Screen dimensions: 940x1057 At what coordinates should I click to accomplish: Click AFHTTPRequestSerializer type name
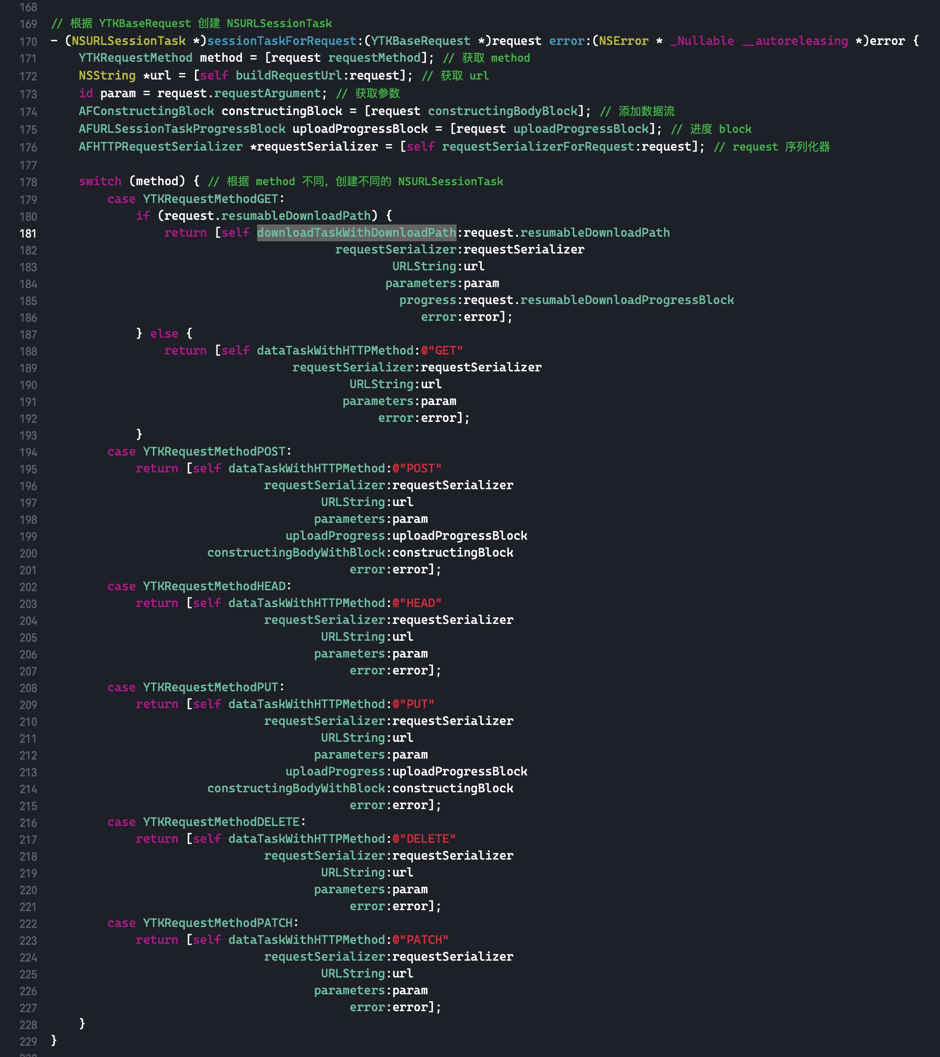tap(160, 147)
